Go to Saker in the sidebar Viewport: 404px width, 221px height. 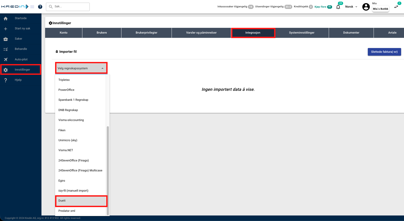(21, 39)
